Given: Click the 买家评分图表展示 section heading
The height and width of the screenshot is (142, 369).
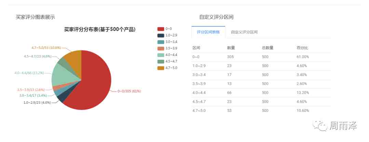Looking at the screenshot, I should pos(35,17).
